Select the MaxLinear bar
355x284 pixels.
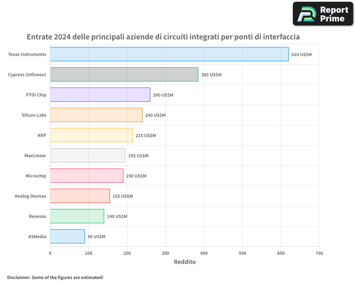[87, 155]
